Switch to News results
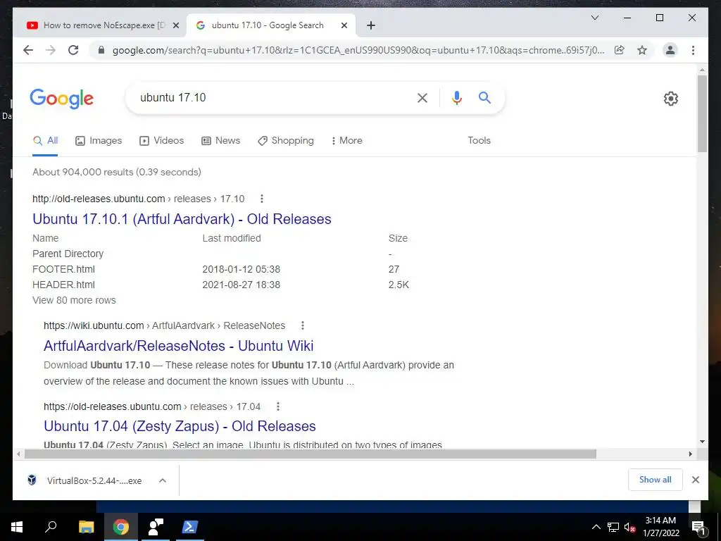This screenshot has height=541, width=721. click(x=220, y=141)
